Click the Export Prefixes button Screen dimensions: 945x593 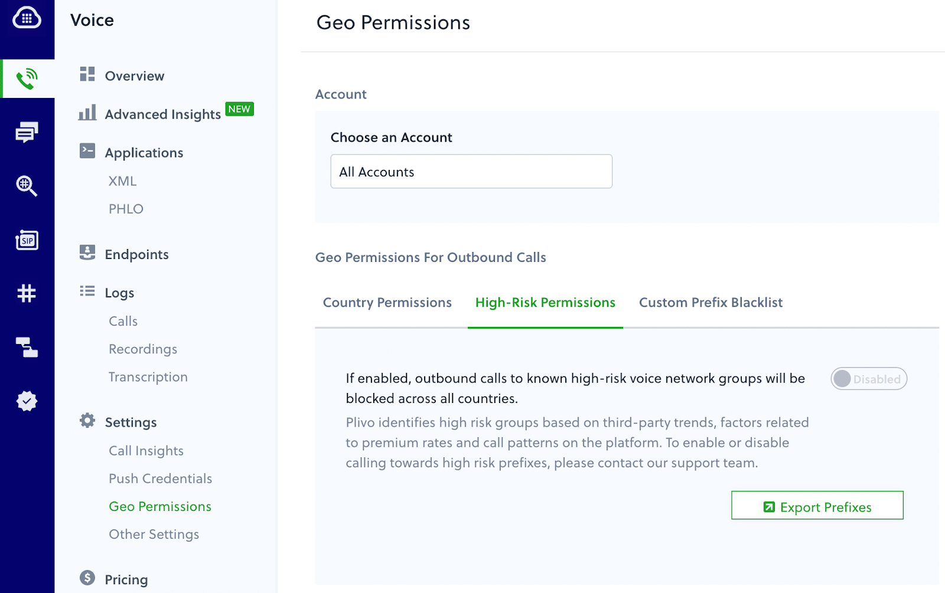click(817, 506)
